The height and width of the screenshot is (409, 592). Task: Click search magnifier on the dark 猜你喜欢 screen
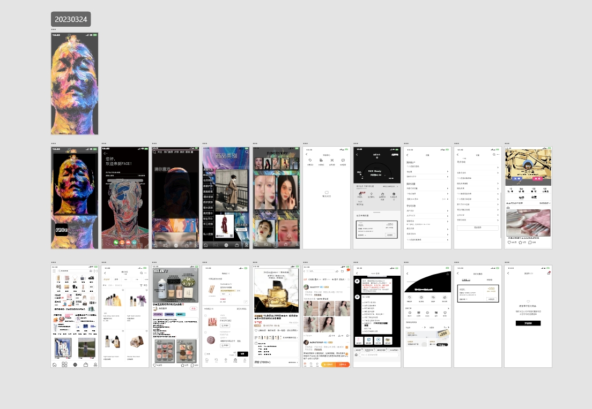pyautogui.click(x=154, y=152)
